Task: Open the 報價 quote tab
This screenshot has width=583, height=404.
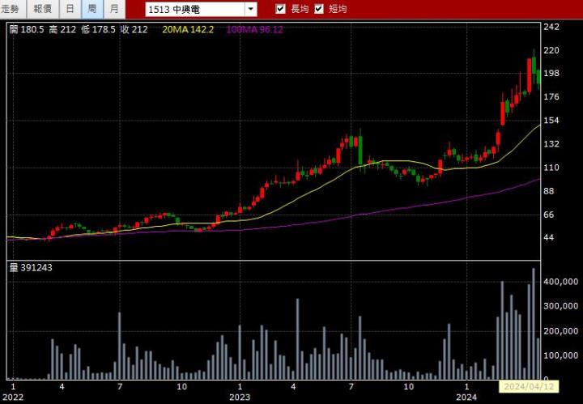Action: (43, 9)
